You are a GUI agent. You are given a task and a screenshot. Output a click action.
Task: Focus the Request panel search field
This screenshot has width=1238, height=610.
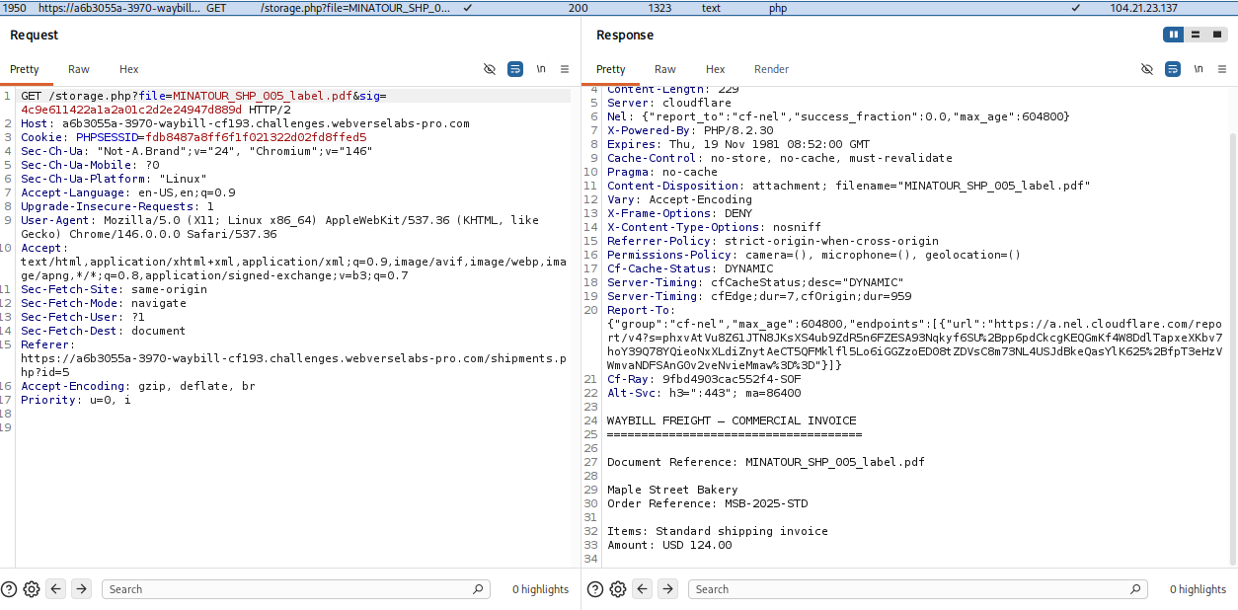pos(296,589)
